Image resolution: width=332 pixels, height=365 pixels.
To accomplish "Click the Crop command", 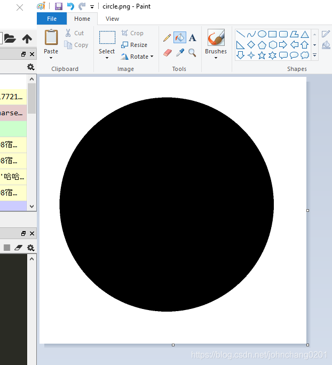I will 132,33.
